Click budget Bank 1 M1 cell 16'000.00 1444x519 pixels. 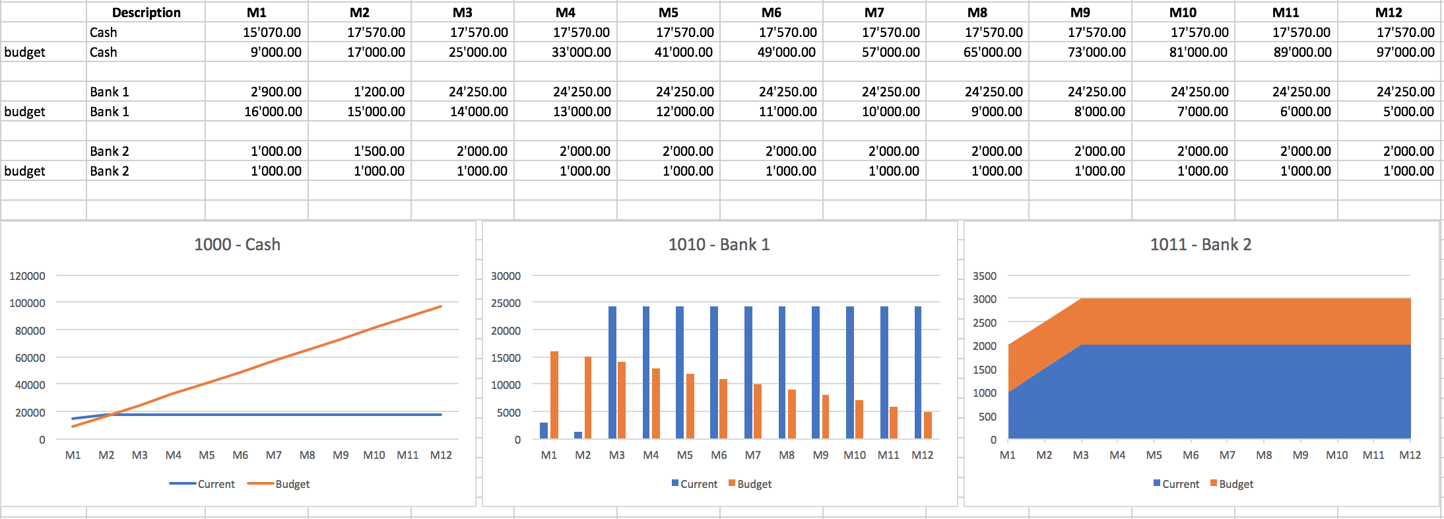point(257,112)
